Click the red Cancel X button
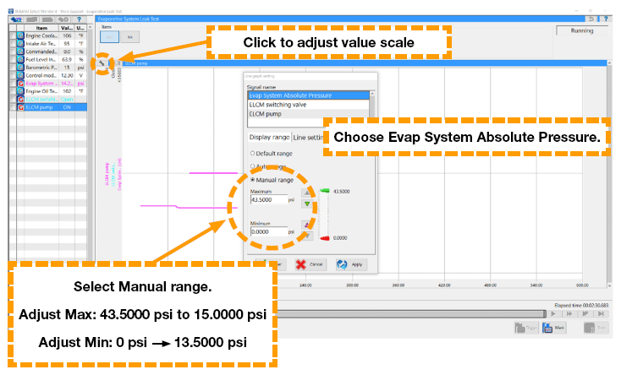Image resolution: width=621 pixels, height=375 pixels. pos(310,264)
